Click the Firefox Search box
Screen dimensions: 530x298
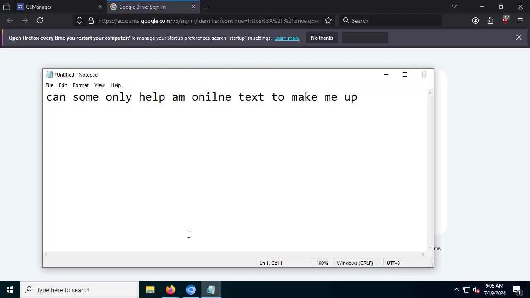(390, 21)
